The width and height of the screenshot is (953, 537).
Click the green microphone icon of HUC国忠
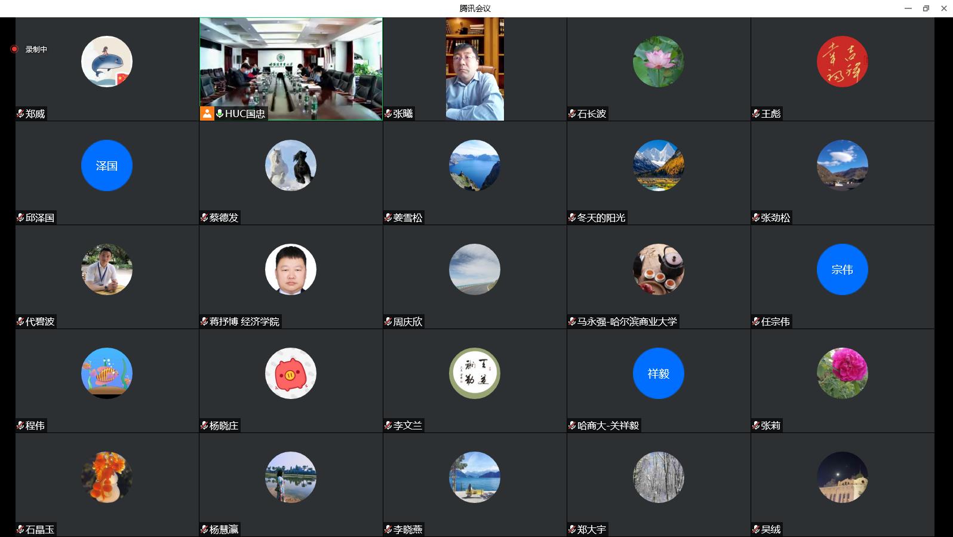tap(220, 113)
